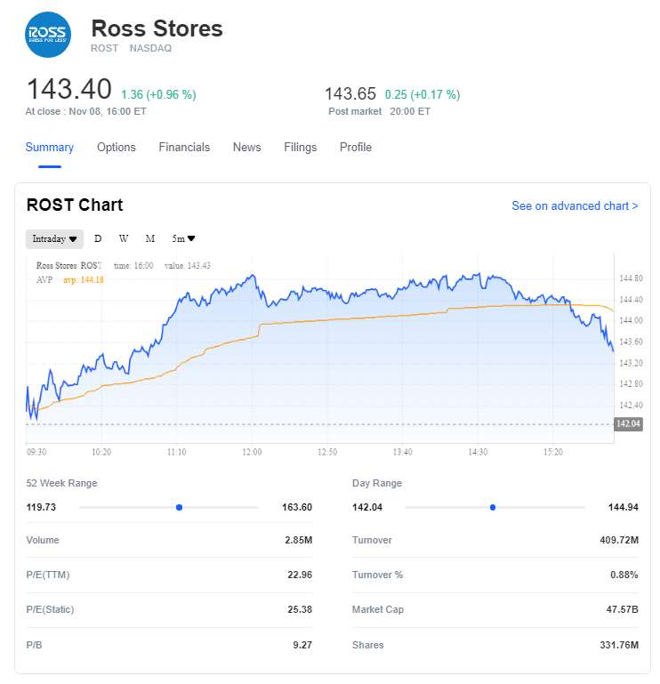Select the Summary tab

click(x=50, y=148)
